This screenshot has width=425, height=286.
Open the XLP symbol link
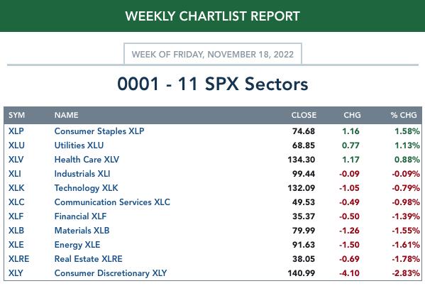tap(16, 131)
